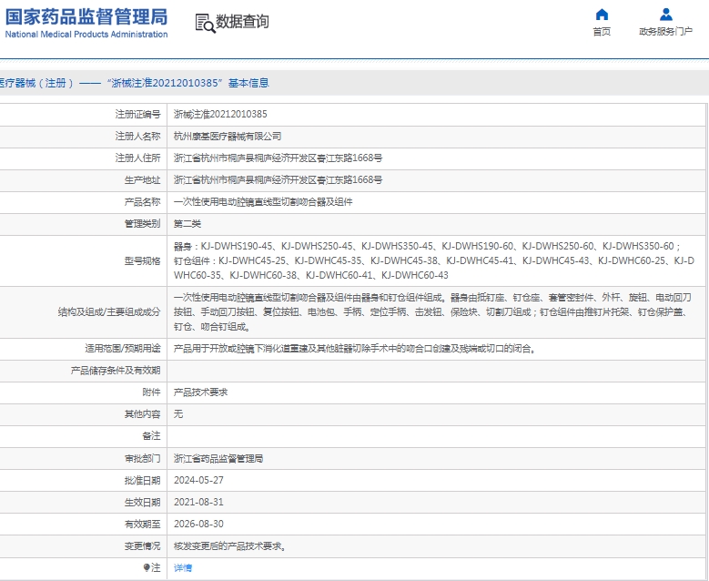Click the intended use text 产品用于开放或腔镜下
709x581 pixels.
click(356, 349)
